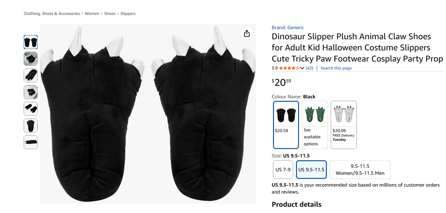Select size US 7-9
The width and height of the screenshot is (446, 213).
point(283,170)
